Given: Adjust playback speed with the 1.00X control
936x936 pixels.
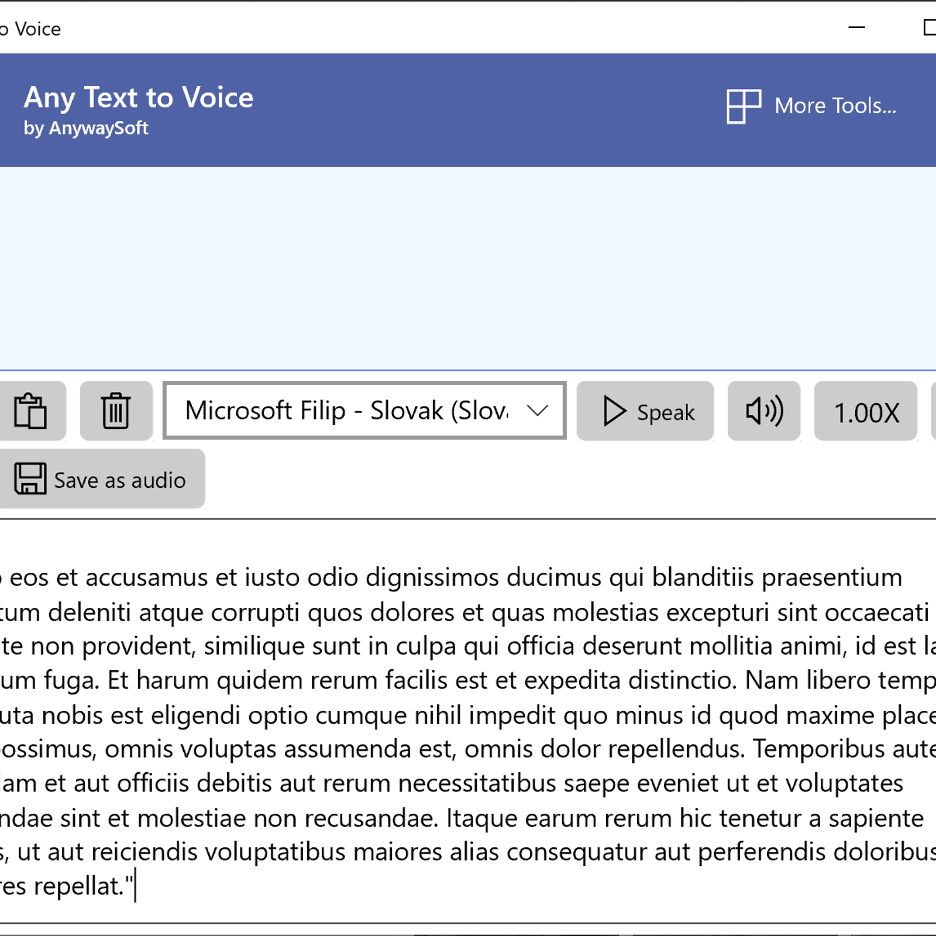Looking at the screenshot, I should tap(866, 411).
